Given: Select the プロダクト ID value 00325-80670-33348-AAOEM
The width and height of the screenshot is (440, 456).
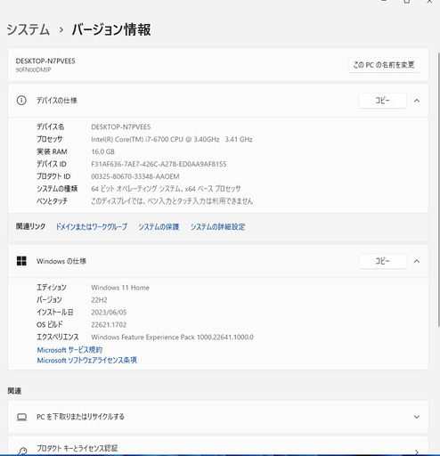Looking at the screenshot, I should [135, 176].
